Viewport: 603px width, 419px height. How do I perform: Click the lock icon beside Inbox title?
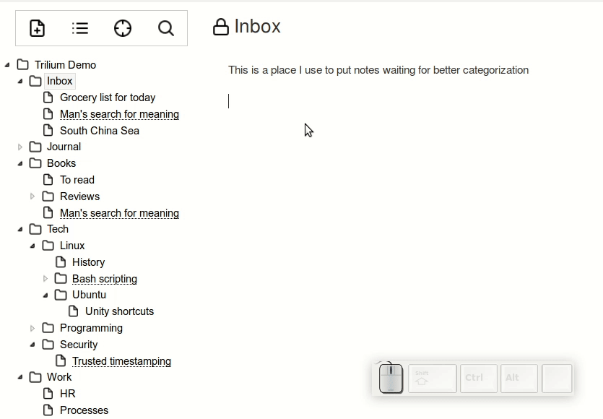[x=220, y=27]
